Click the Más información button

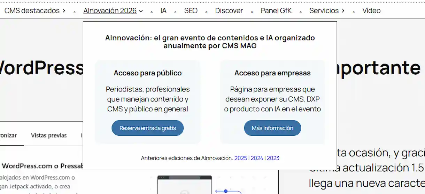point(272,128)
